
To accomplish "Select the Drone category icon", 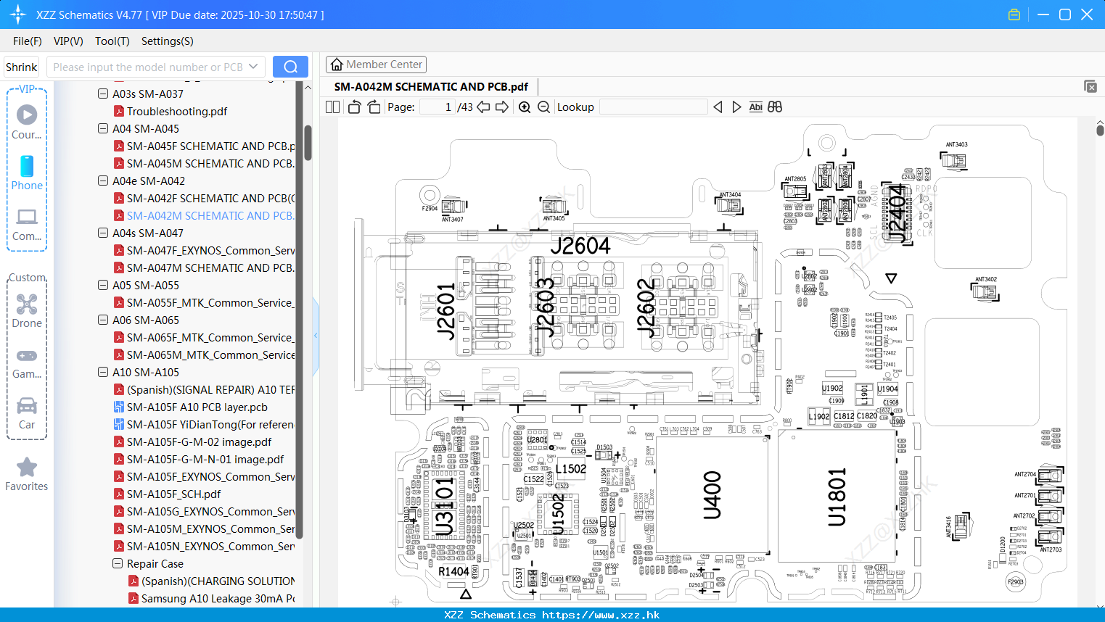I will point(27,311).
